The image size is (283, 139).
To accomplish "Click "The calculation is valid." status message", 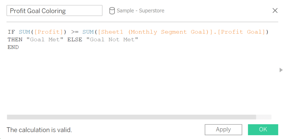I will 39,130.
